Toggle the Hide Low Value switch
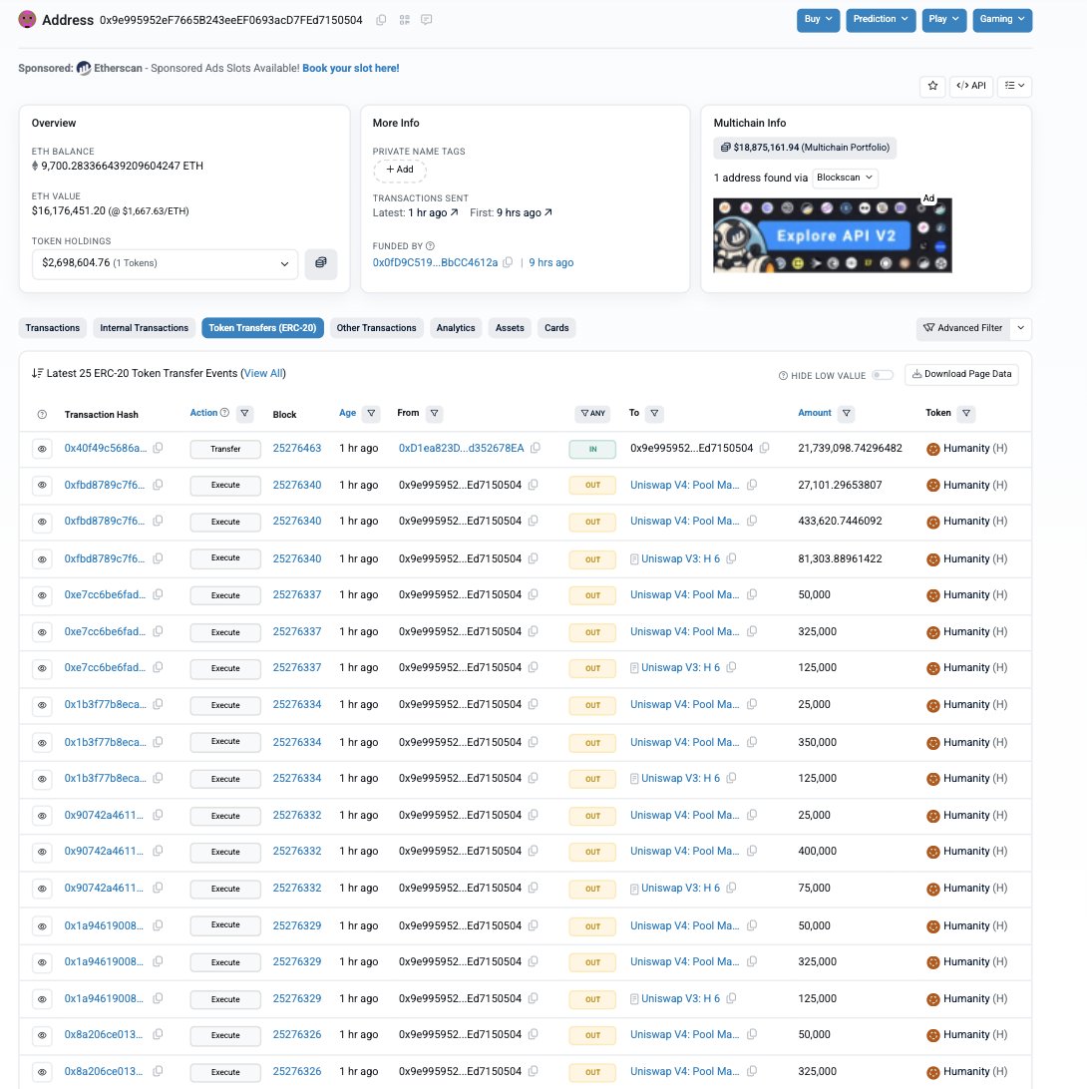The width and height of the screenshot is (1087, 1089). point(883,375)
